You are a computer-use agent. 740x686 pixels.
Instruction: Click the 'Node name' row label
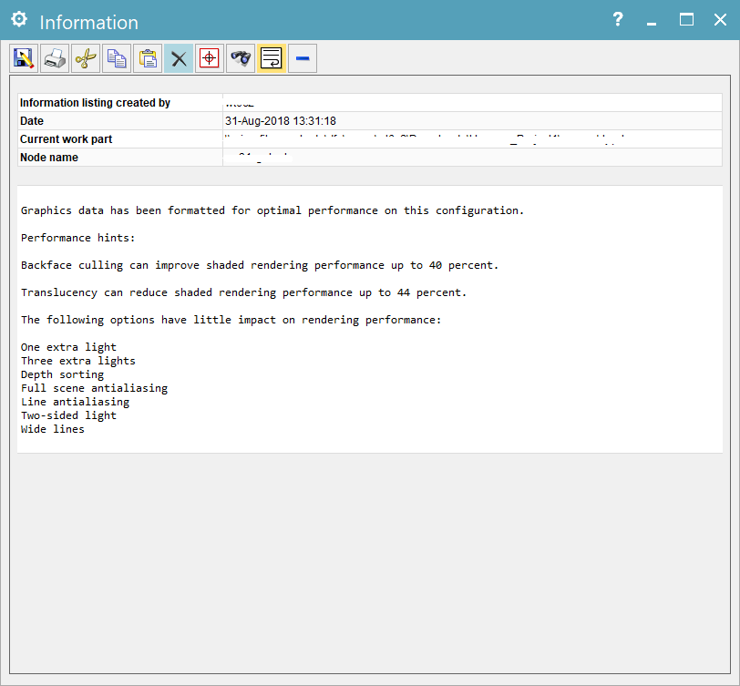tap(49, 158)
